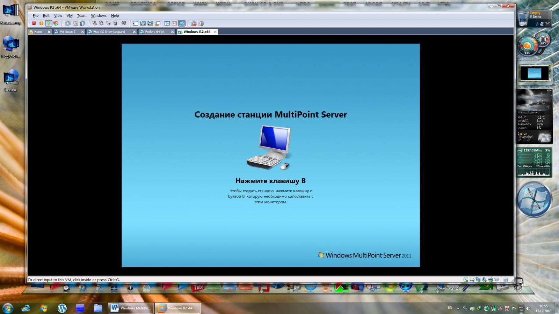Click the hard disk device status icon
Screen dimensions: 559x314
click(472, 279)
